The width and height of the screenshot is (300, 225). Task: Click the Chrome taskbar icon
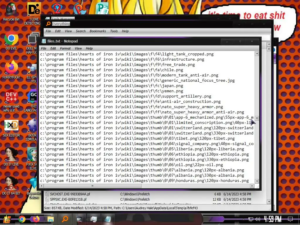(x=22, y=219)
